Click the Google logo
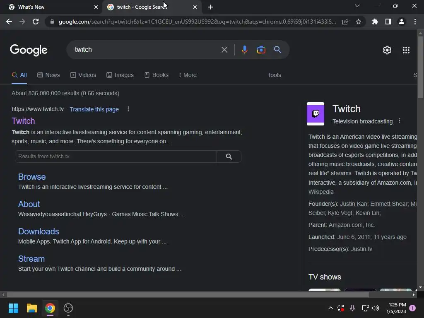 pyautogui.click(x=29, y=50)
